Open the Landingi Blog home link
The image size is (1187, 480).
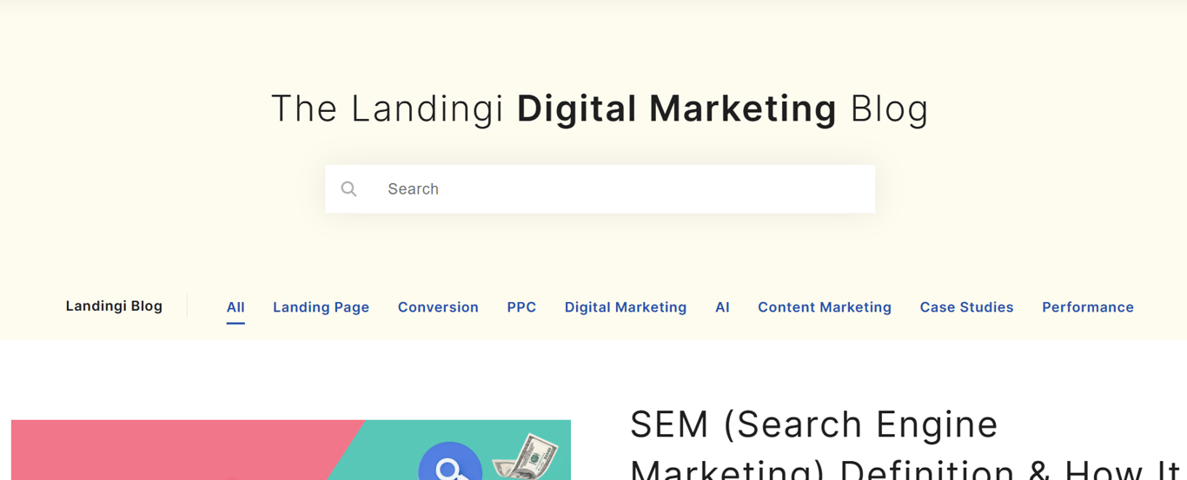[114, 306]
